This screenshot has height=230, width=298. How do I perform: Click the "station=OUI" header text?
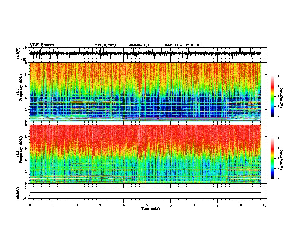pos(139,45)
